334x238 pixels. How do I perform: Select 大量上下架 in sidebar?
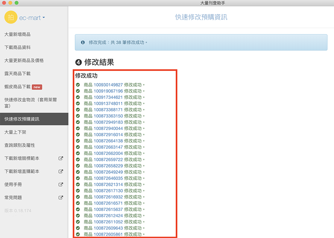click(x=15, y=132)
